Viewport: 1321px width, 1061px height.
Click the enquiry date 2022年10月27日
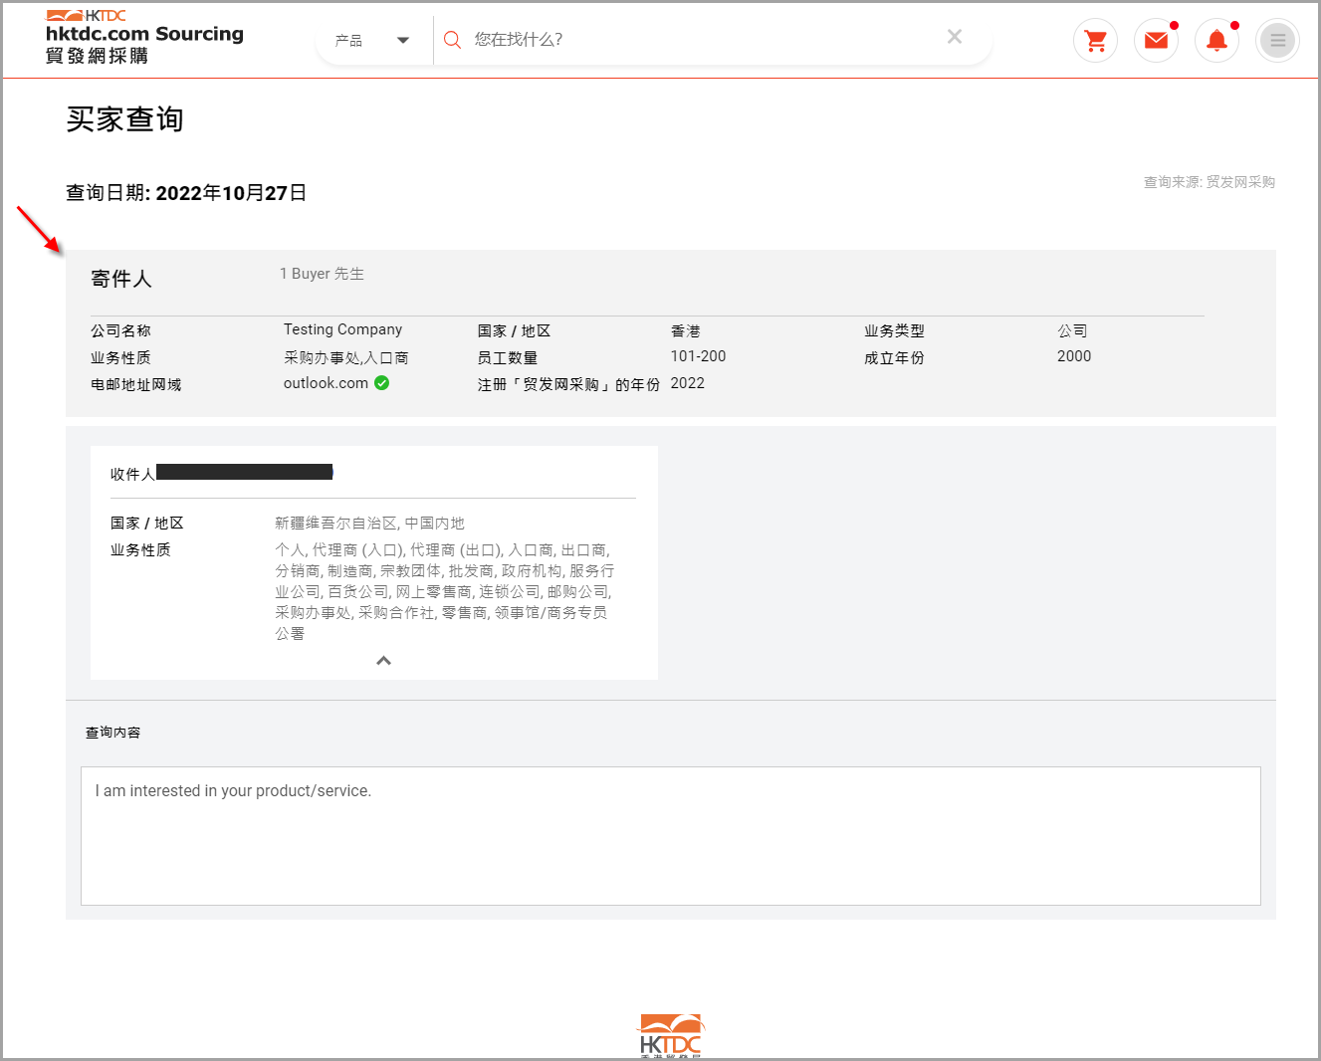click(231, 193)
